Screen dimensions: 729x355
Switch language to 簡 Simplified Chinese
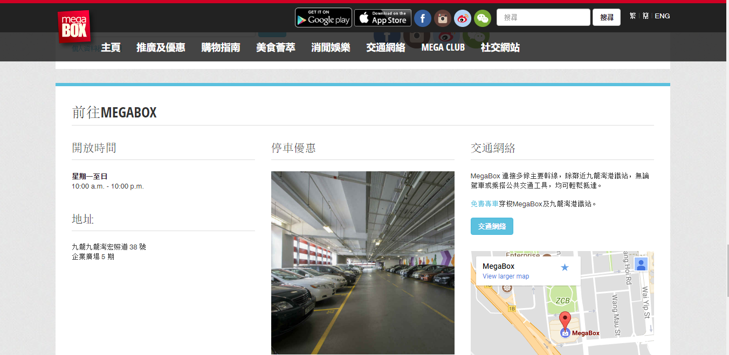[645, 16]
